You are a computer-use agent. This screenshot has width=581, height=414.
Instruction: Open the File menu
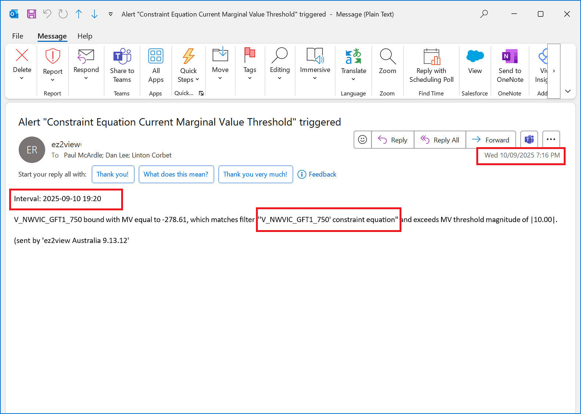click(x=18, y=36)
